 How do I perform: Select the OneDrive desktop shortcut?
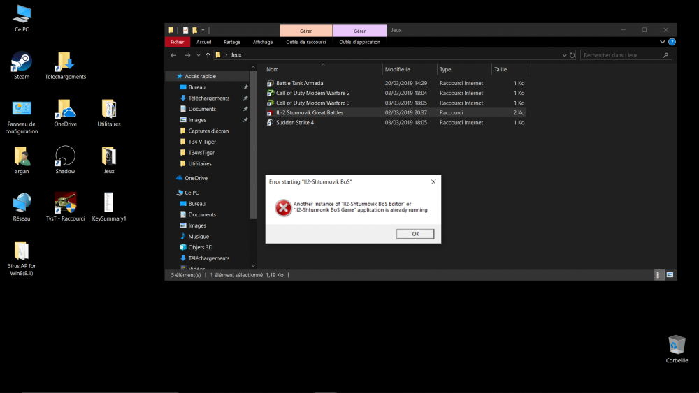(66, 112)
